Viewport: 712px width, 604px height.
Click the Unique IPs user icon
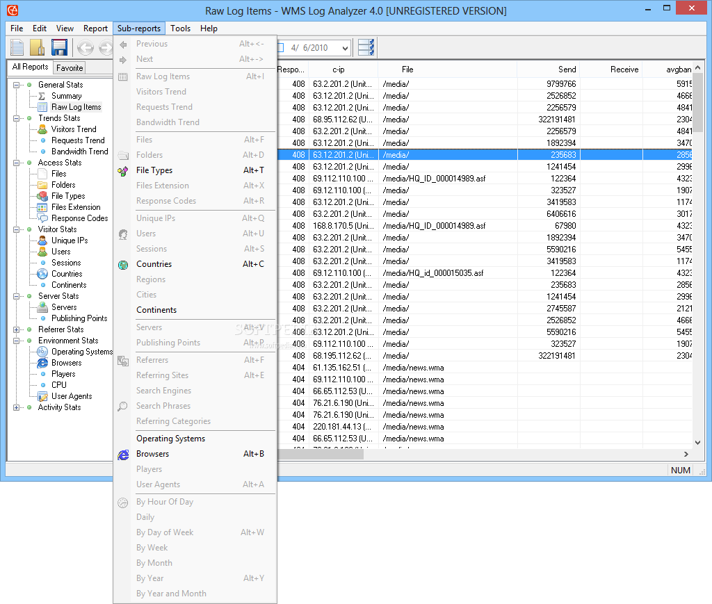(x=42, y=240)
